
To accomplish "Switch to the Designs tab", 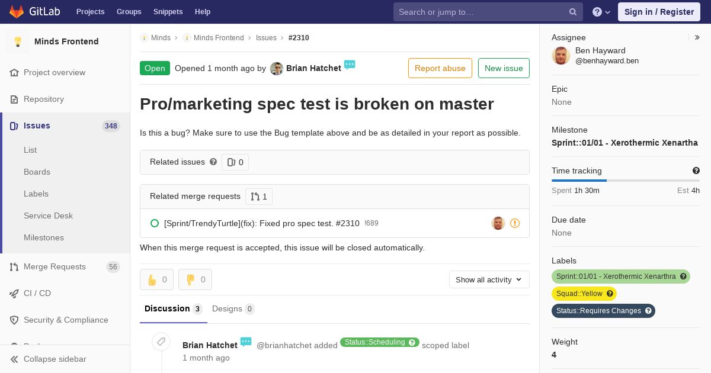I will [x=233, y=308].
